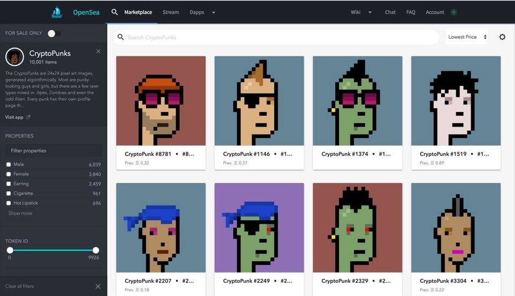Go to the Chat page
The width and height of the screenshot is (515, 296).
tap(390, 12)
